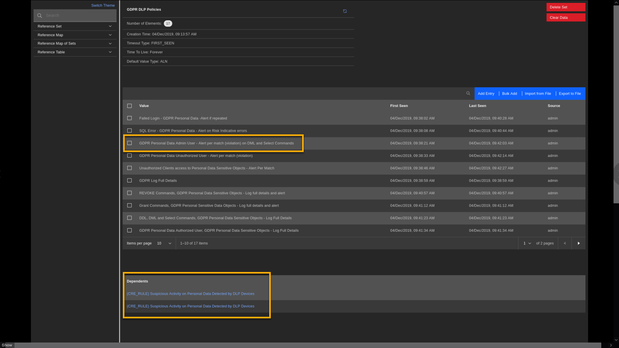619x348 pixels.
Task: Open the items per page dropdown
Action: (164, 243)
